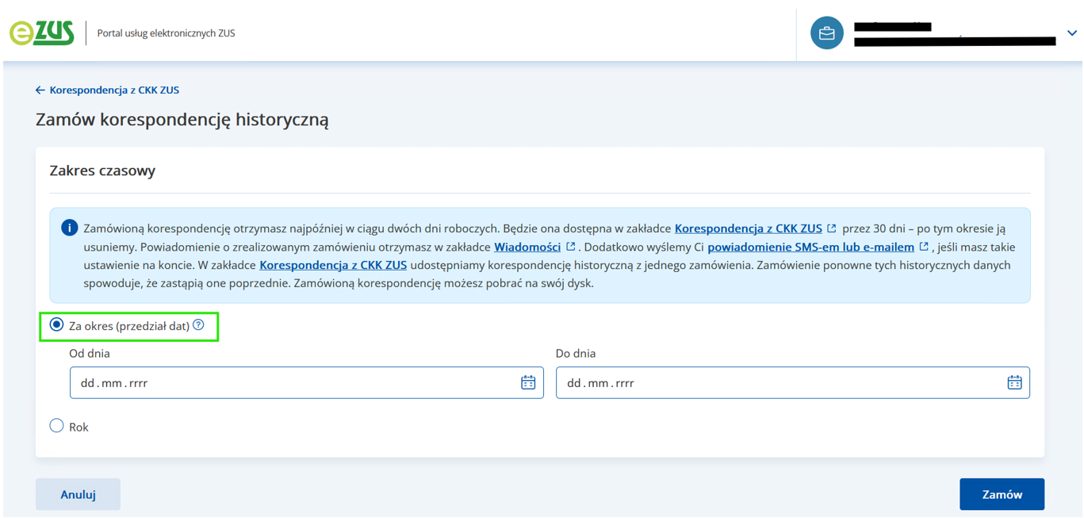
Task: Open 'powiadomienie SMS-em lub e-mailem' link
Action: [x=810, y=247]
